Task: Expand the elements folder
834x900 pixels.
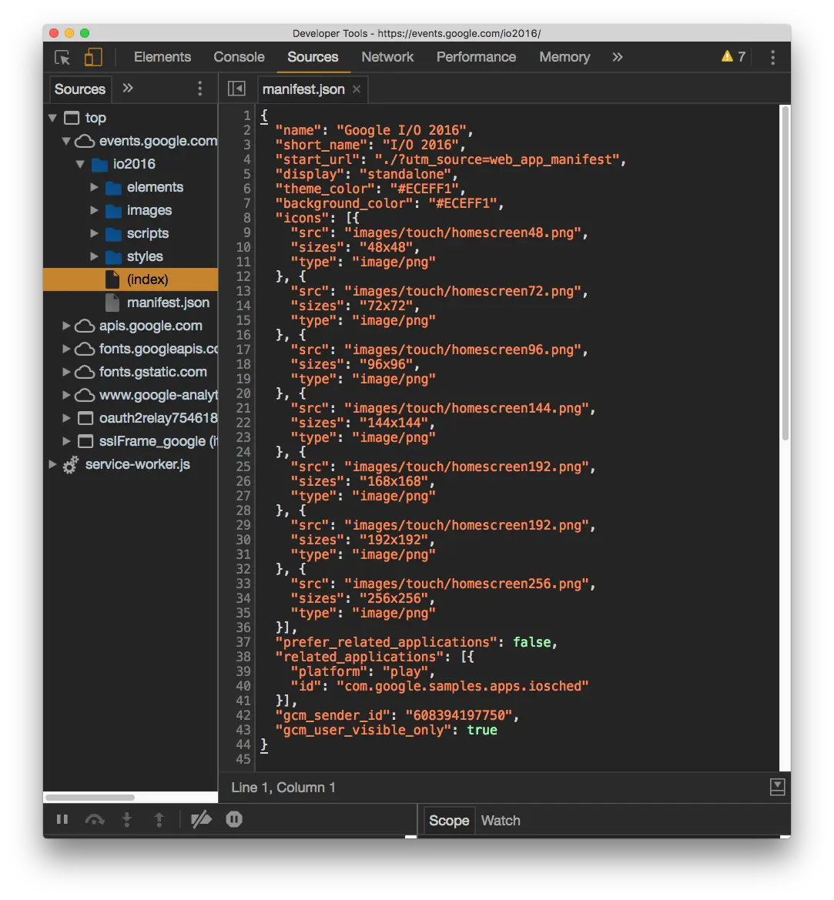Action: click(94, 187)
